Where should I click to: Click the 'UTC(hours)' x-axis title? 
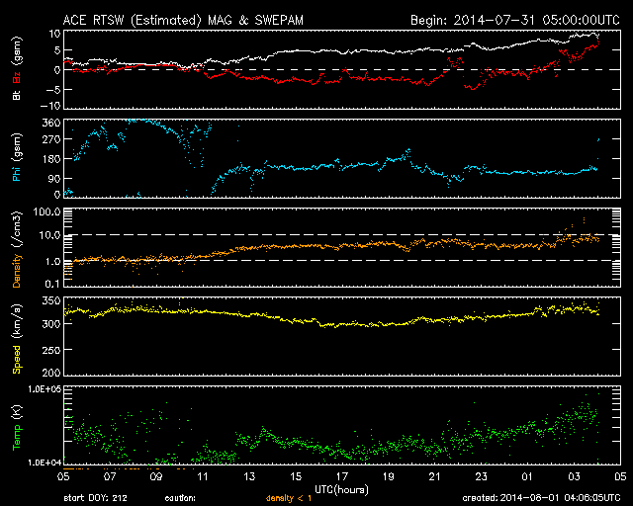(x=341, y=489)
